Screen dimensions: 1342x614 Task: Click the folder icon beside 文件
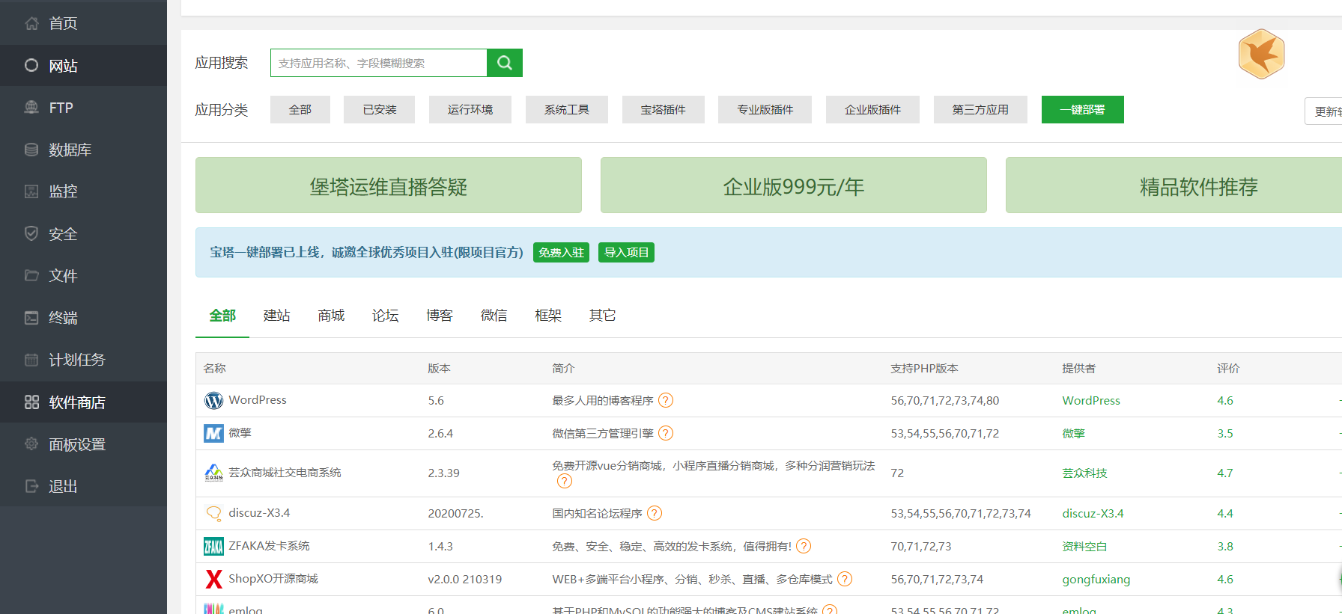(31, 275)
